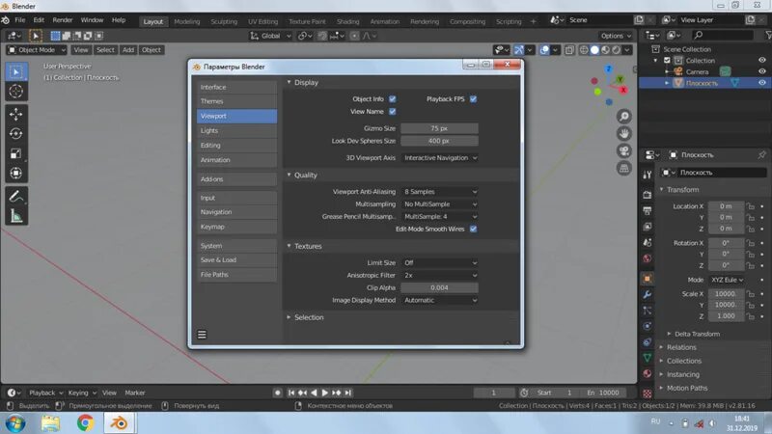Open the Tool properties icon in properties editor
The width and height of the screenshot is (772, 434).
click(647, 175)
